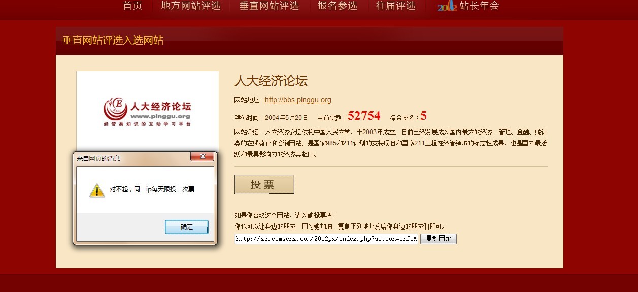Open the 垂直网站评选 nav tab

(269, 6)
